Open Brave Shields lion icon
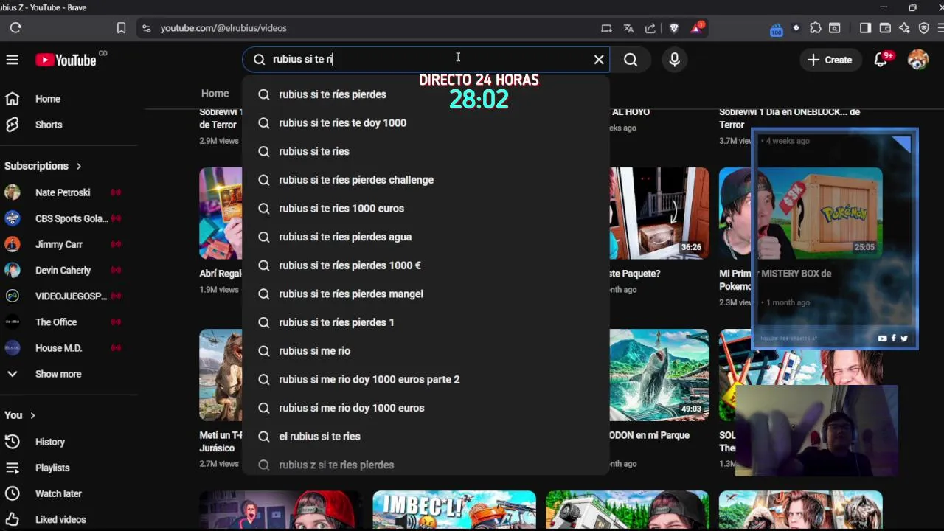Image resolution: width=944 pixels, height=531 pixels. pos(674,28)
